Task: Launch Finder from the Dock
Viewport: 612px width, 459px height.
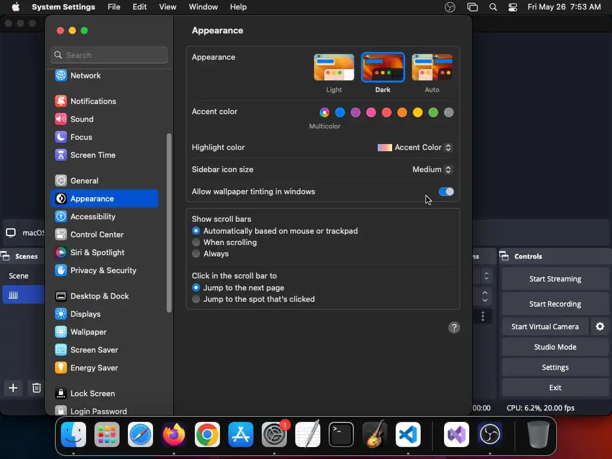Action: [74, 434]
